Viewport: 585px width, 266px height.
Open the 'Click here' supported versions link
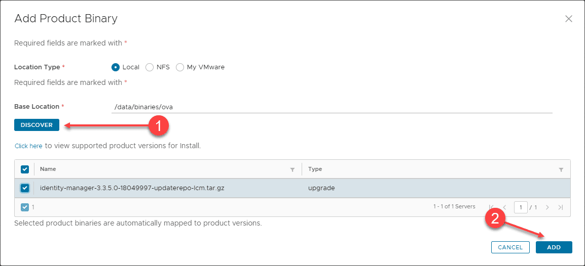28,146
